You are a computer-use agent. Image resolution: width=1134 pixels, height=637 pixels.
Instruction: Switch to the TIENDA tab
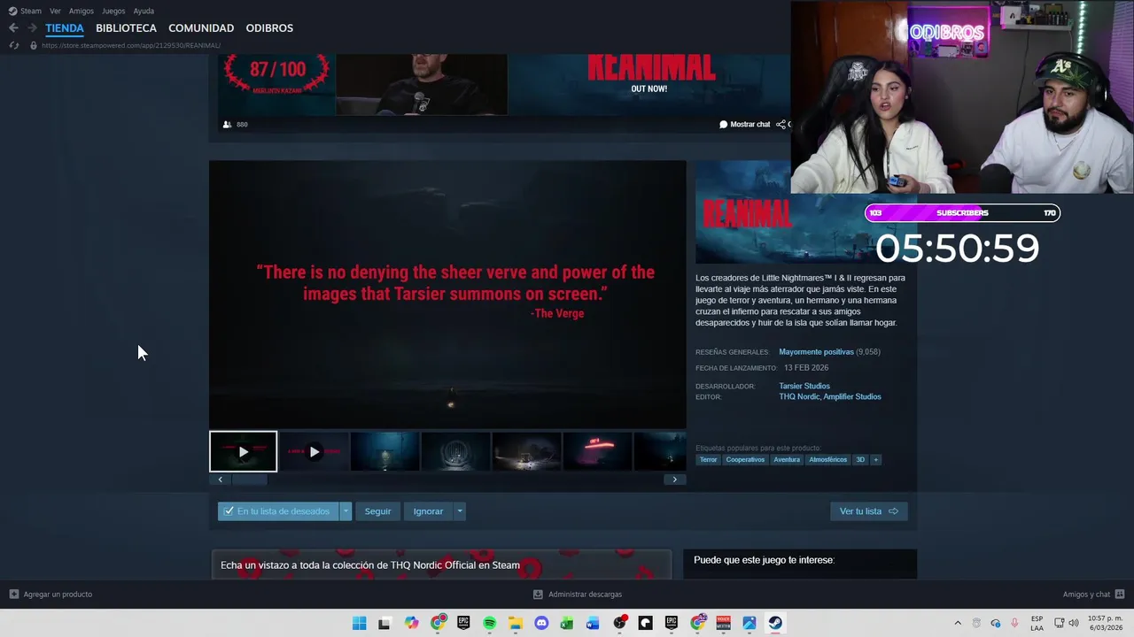(x=65, y=28)
